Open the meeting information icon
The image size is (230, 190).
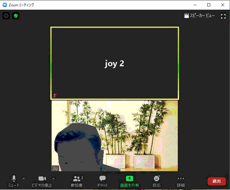pos(6,16)
